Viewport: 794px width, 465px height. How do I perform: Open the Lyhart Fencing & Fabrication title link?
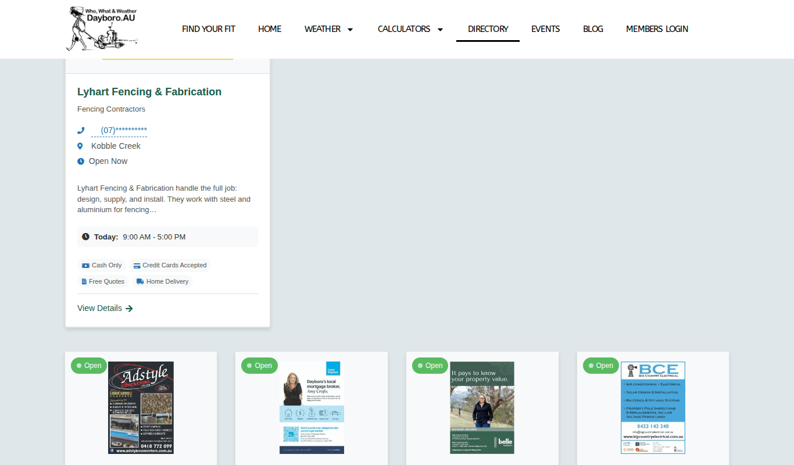(149, 92)
